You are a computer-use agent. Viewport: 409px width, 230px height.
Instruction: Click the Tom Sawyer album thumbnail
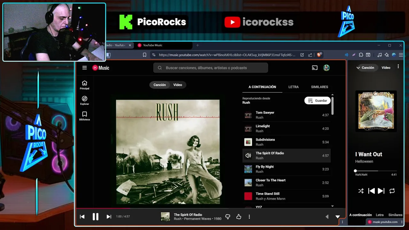pos(248,115)
